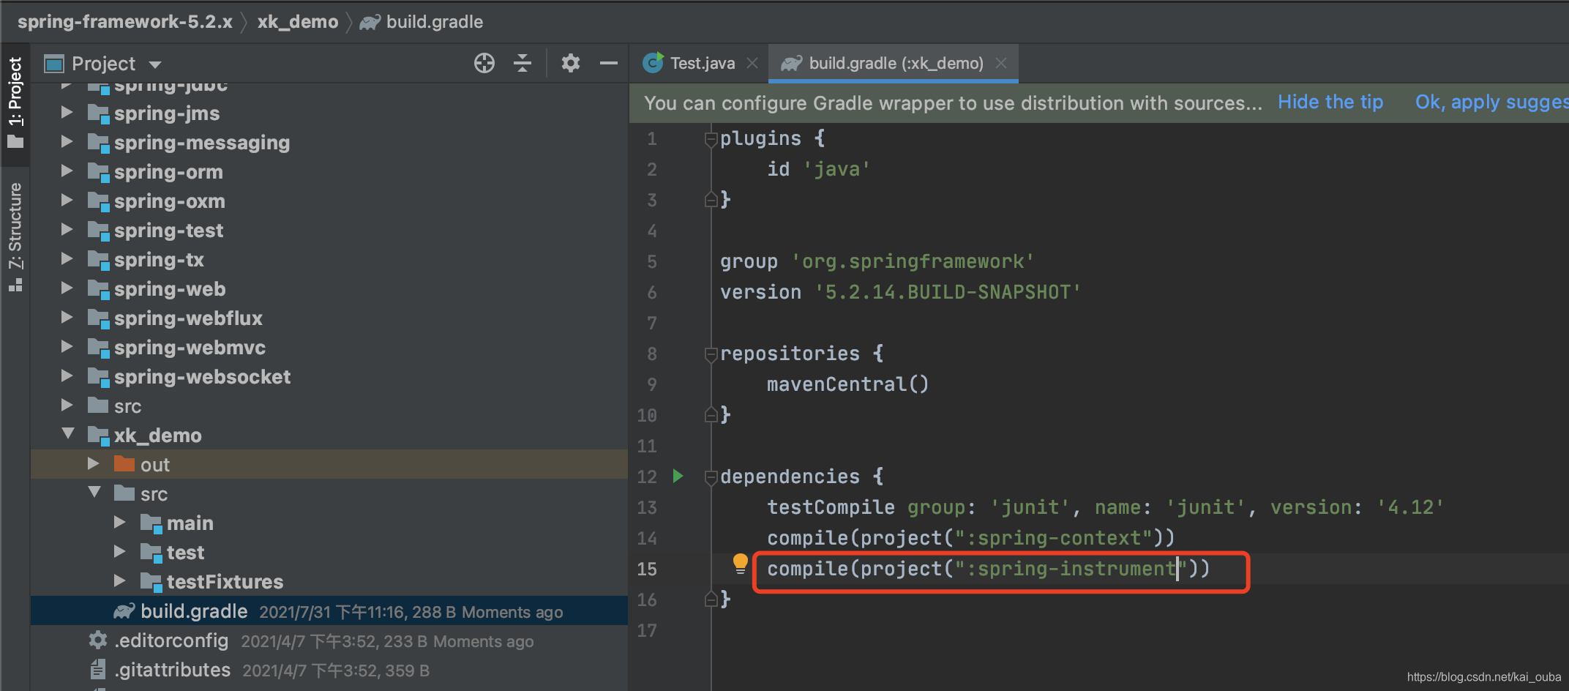Expand the spring-web module
Screen dimensions: 1569x691
(x=67, y=288)
